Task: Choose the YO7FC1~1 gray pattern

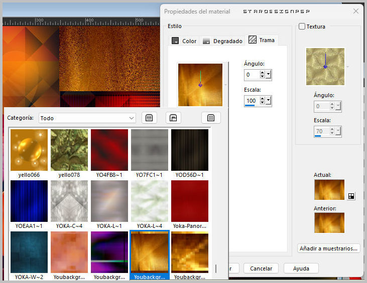Action: click(x=150, y=150)
